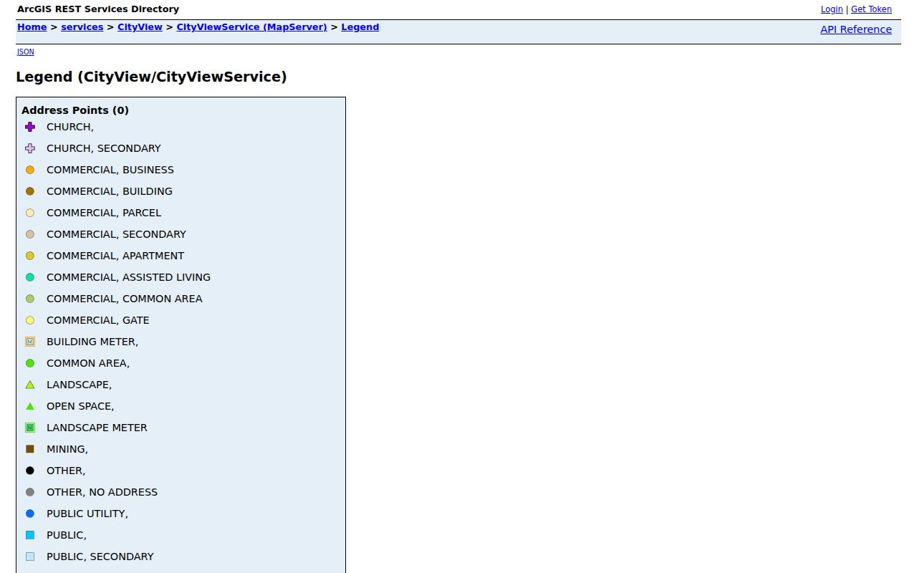Click the Legend breadcrumb link
Viewport: 917px width, 573px height.
click(360, 27)
